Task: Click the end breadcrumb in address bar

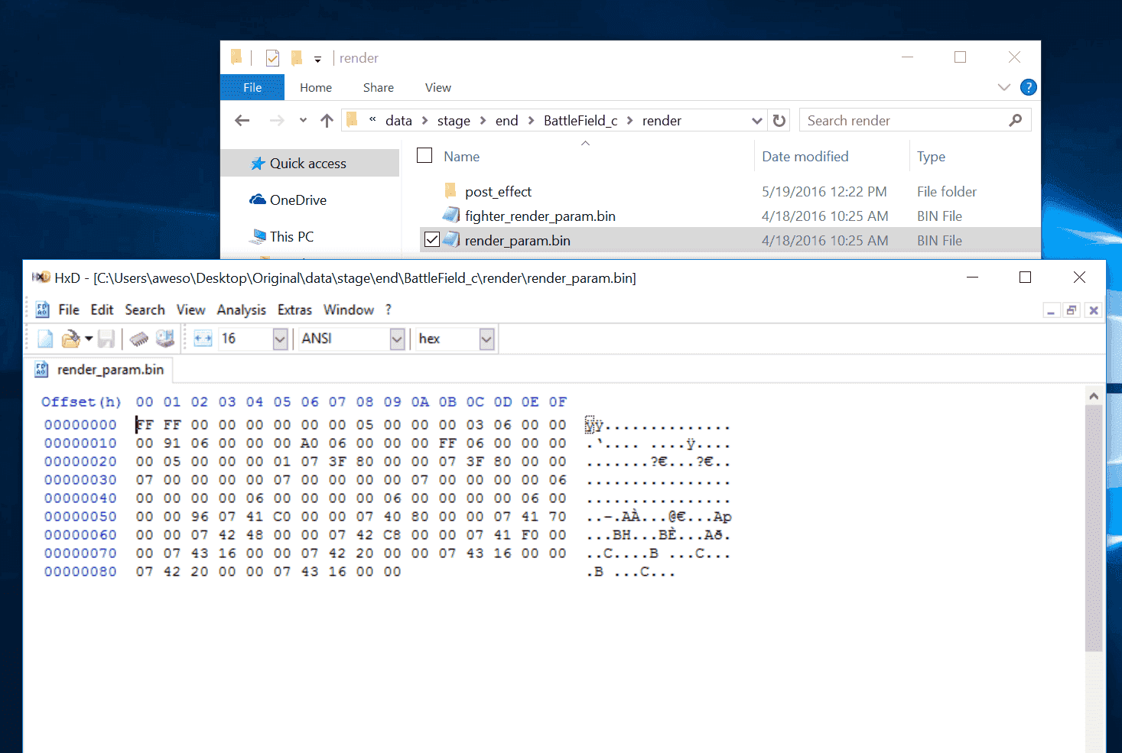Action: tap(506, 121)
